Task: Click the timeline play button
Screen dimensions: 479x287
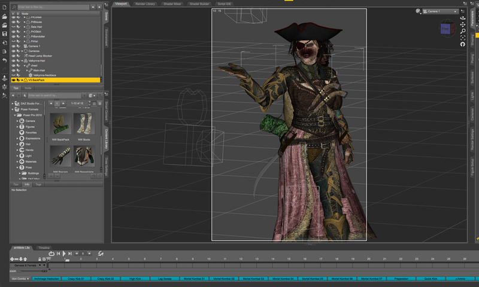Action: (x=64, y=254)
